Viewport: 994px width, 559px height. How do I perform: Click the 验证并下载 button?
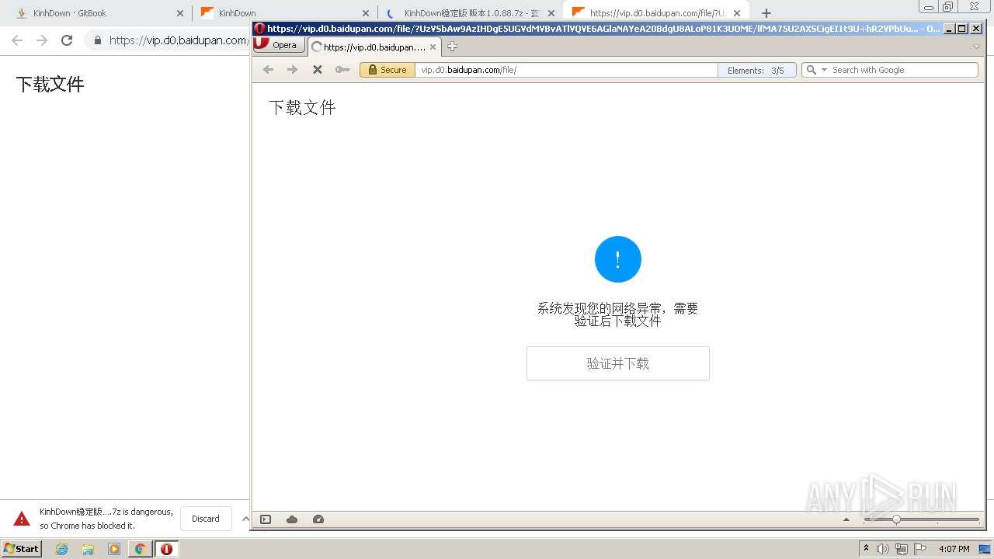tap(617, 363)
